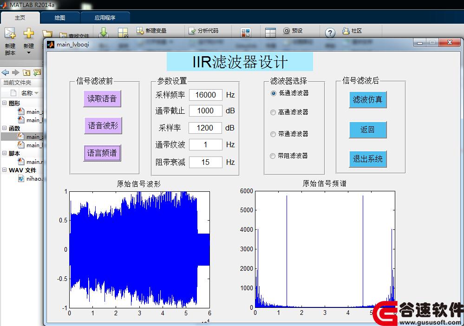Select the 带阻滤波器 radio button

point(273,156)
